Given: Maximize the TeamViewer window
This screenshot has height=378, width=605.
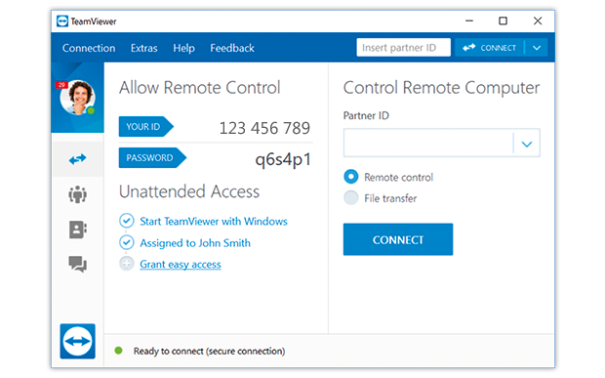Looking at the screenshot, I should point(503,21).
